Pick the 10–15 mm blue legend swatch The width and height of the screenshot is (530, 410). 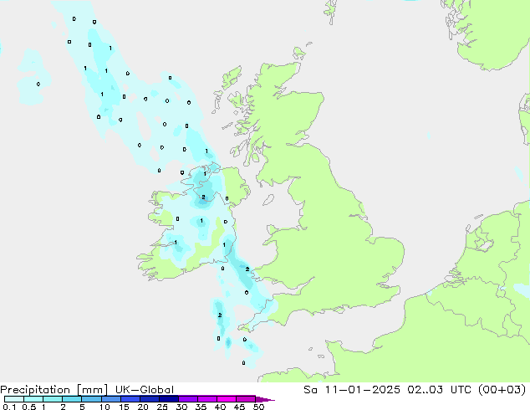click(111, 399)
